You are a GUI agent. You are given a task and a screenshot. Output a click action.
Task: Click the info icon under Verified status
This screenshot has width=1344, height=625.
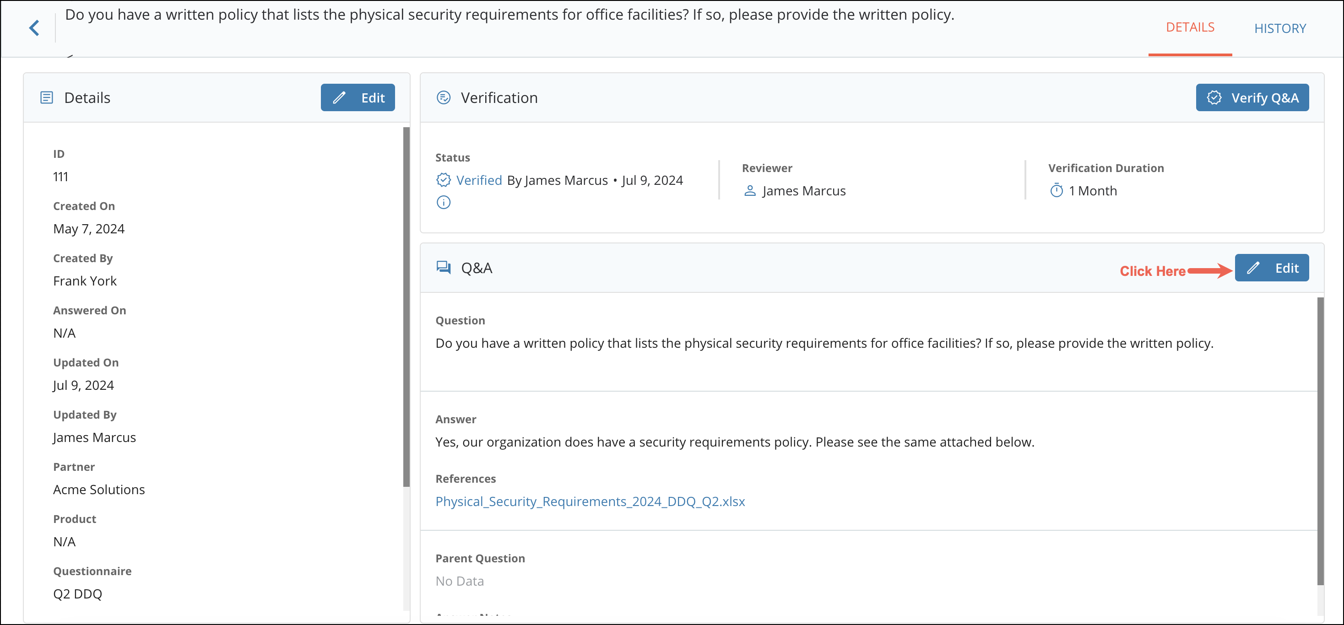443,202
